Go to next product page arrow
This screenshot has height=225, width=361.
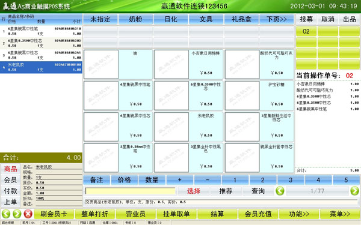click(354, 191)
